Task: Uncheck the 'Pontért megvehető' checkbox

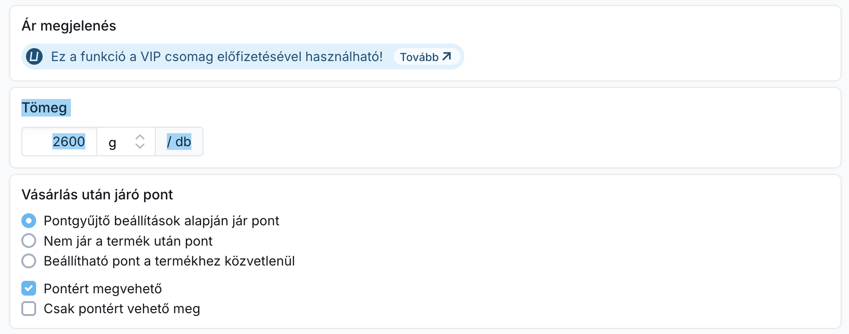Action: pyautogui.click(x=29, y=289)
